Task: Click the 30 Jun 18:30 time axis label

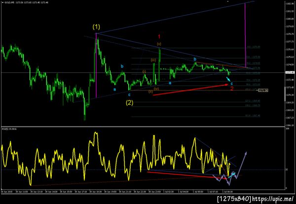Action: [x=96, y=192]
